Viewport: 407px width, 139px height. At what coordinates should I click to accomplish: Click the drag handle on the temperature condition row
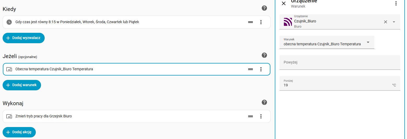pyautogui.click(x=251, y=69)
